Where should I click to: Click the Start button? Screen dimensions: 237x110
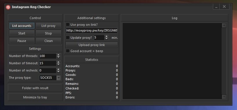coord(22,33)
